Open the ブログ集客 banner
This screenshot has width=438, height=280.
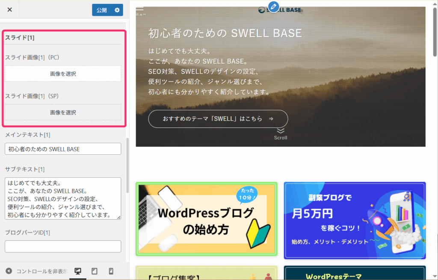pyautogui.click(x=207, y=273)
